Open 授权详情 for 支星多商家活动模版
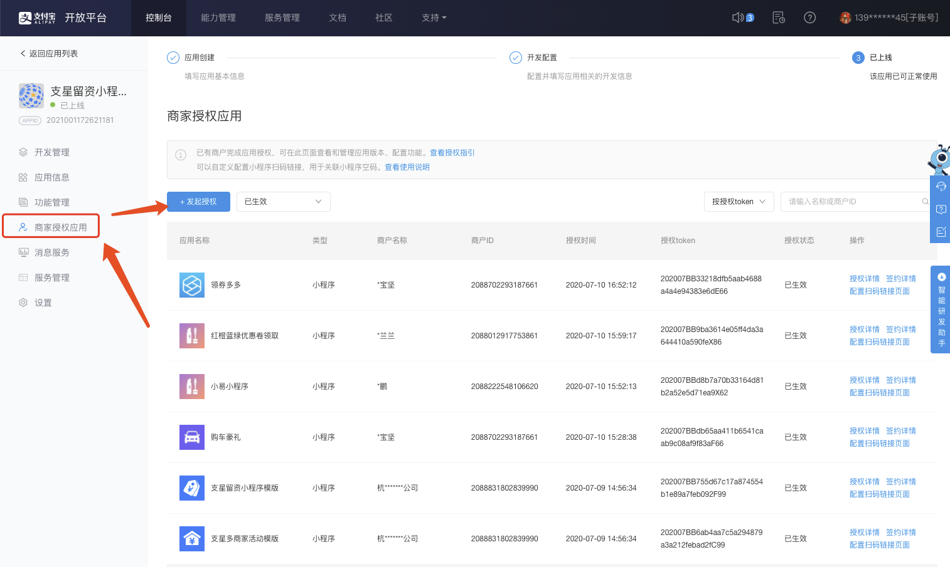The image size is (950, 567). (865, 533)
